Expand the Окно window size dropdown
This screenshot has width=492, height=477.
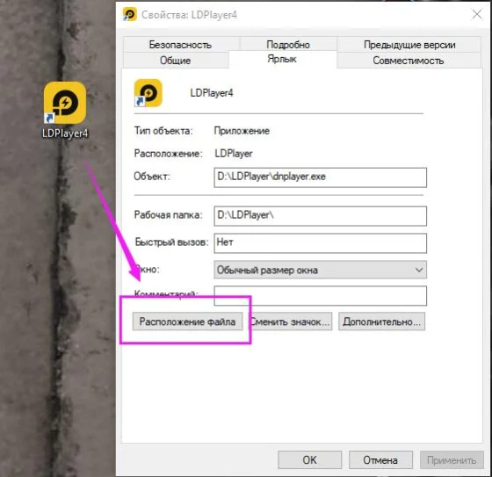[321, 270]
